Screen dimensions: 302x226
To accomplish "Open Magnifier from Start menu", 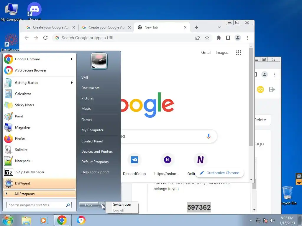I will pyautogui.click(x=40, y=127).
